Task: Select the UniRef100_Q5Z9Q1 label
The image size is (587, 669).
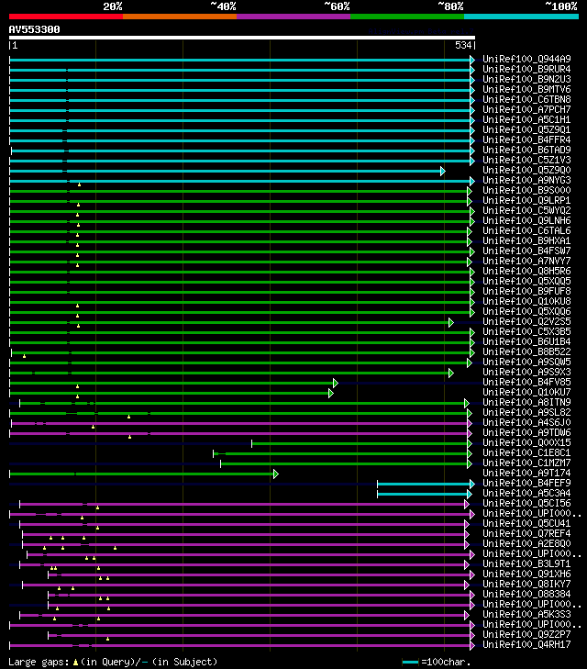Action: 526,129
